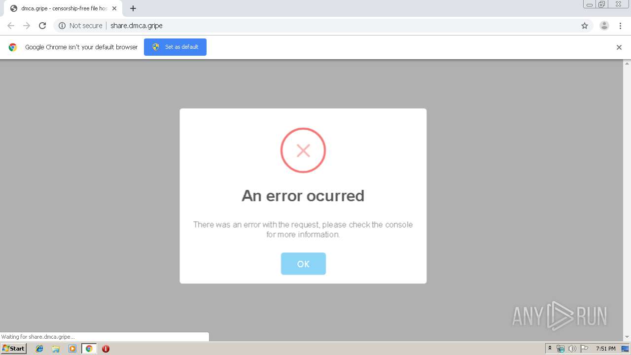Image resolution: width=631 pixels, height=355 pixels.
Task: Bookmark this page with the star icon
Action: (585, 26)
